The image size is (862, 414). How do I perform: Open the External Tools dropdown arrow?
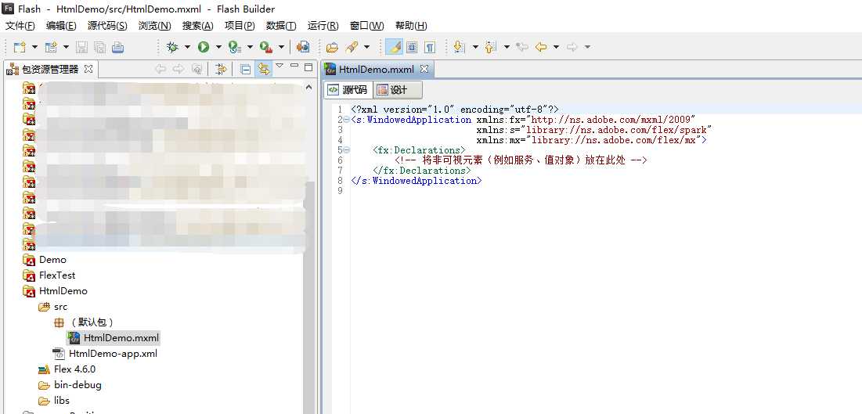coord(282,47)
